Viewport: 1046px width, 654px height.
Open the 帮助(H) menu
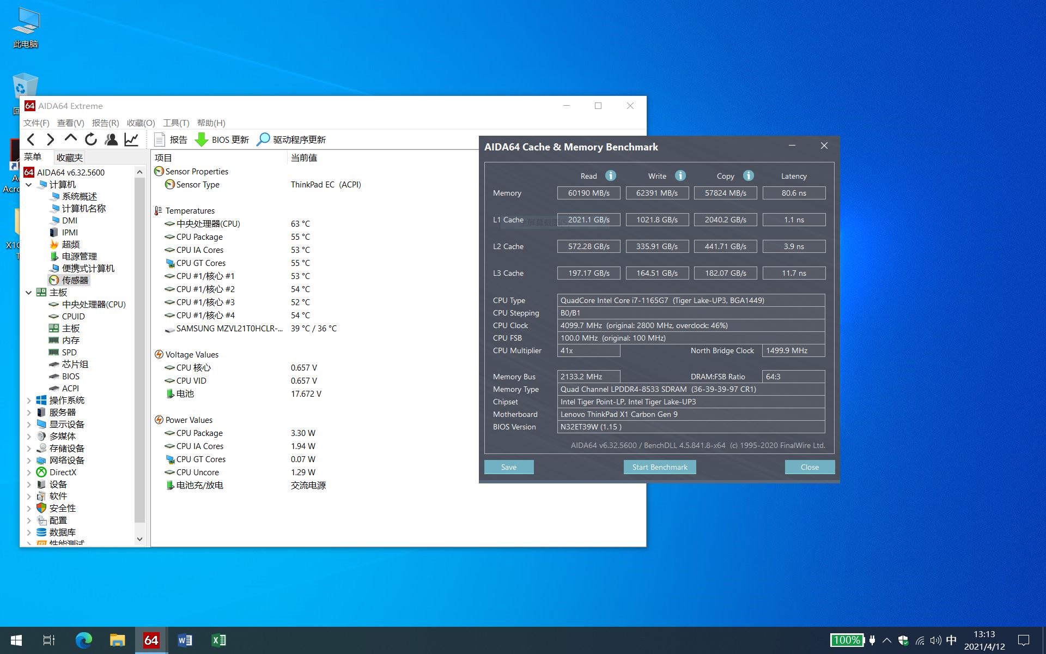tap(211, 123)
